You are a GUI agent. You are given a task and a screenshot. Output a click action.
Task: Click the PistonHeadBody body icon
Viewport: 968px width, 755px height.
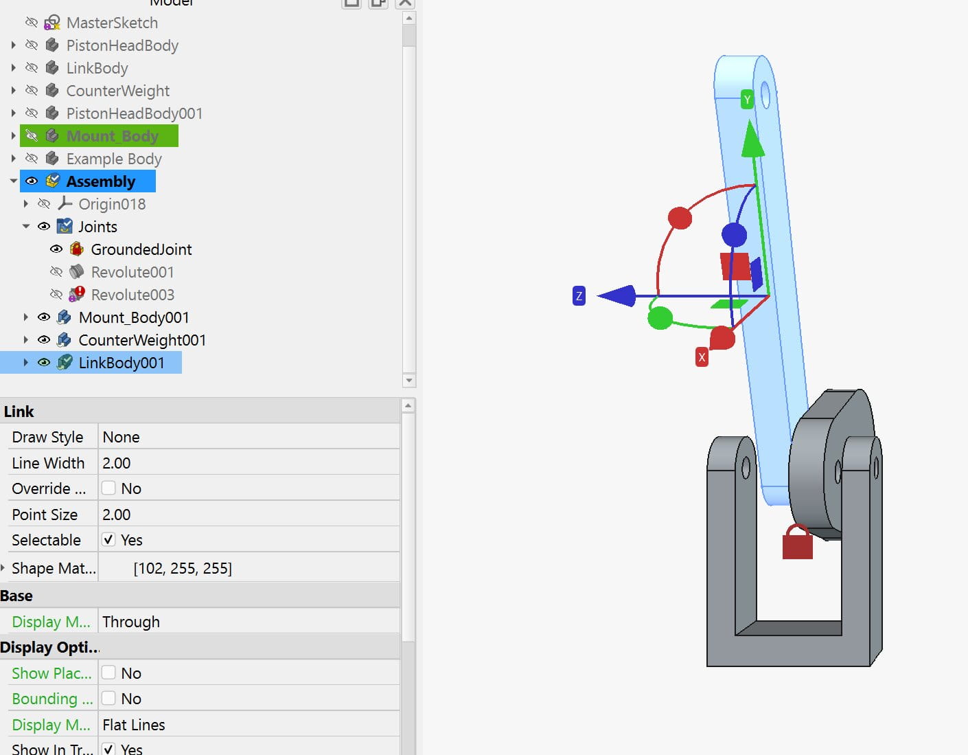coord(52,45)
